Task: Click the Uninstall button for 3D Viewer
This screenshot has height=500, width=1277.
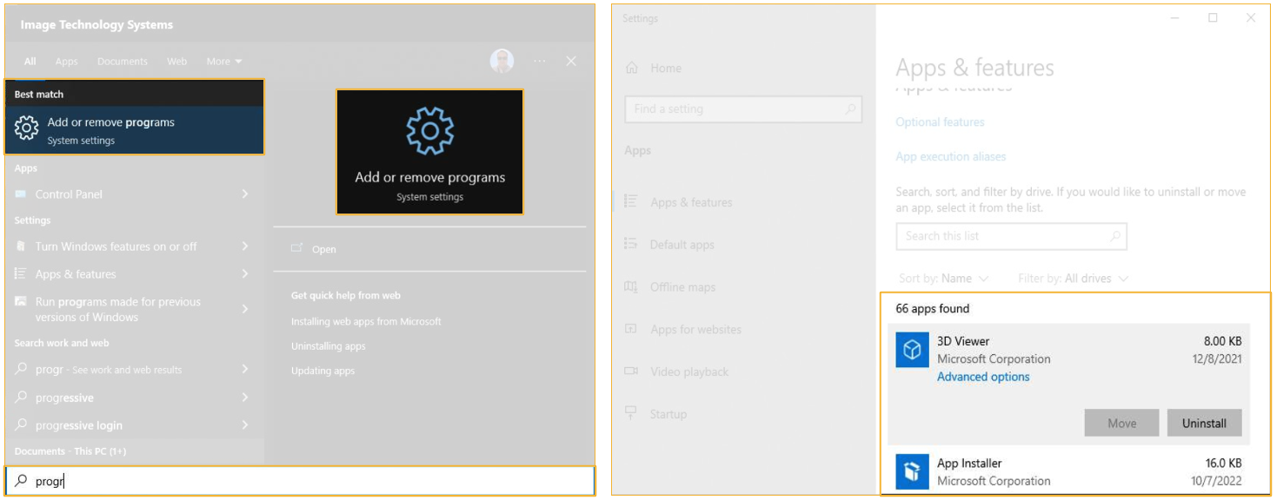Action: click(x=1204, y=423)
